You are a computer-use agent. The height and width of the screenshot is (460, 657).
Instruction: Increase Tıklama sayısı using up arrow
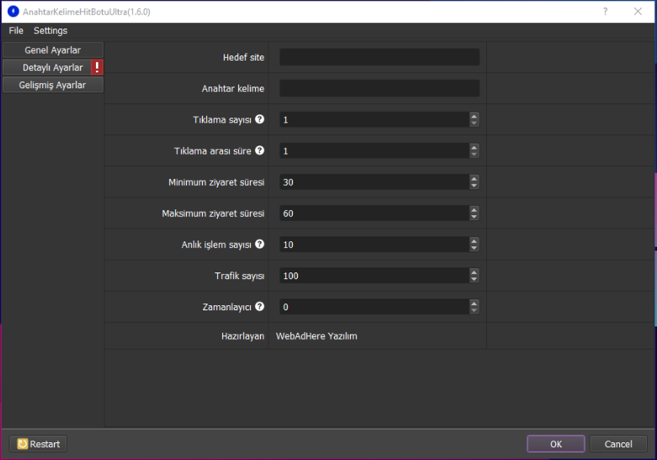coord(474,116)
